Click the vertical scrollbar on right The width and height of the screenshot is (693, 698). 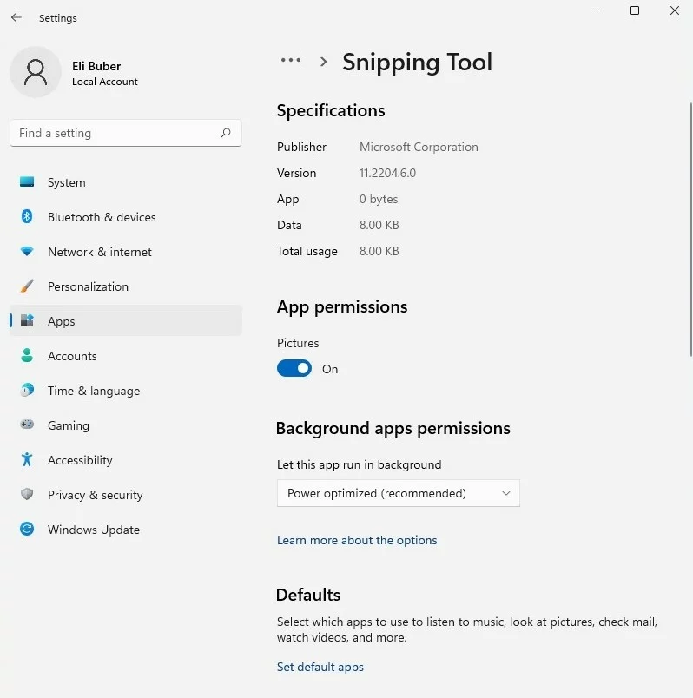click(x=690, y=229)
